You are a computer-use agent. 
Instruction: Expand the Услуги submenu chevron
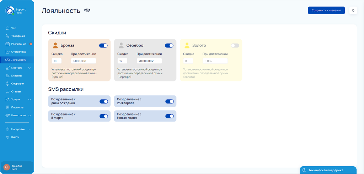[30, 100]
